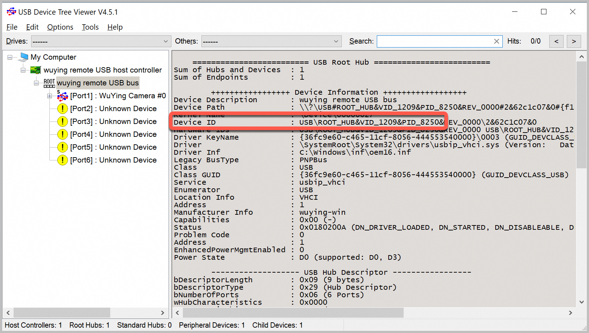Image resolution: width=589 pixels, height=333 pixels.
Task: Collapse the wuying remote USB host controller node
Action: (x=23, y=70)
